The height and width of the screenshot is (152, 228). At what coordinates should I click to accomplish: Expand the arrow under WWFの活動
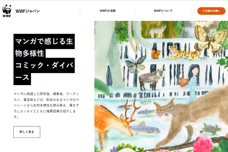108,14
